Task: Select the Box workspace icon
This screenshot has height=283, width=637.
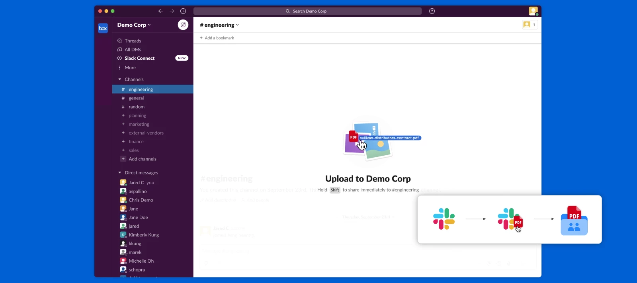Action: click(x=103, y=28)
